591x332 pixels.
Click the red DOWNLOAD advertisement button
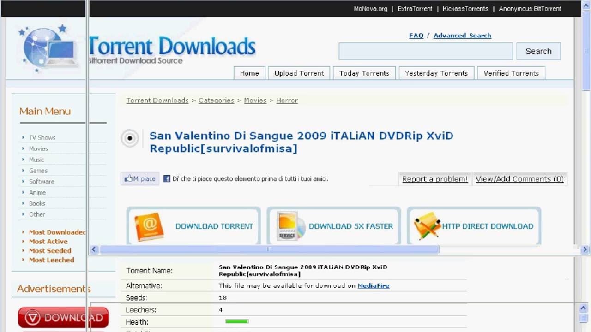tap(63, 318)
